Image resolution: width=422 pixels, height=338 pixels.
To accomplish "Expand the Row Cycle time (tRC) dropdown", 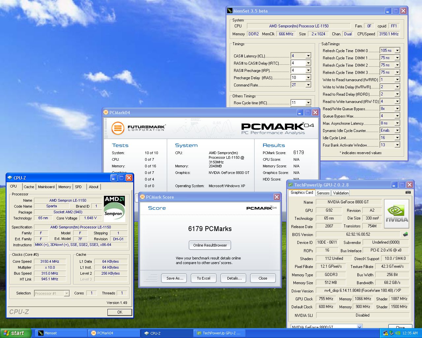I will click(x=308, y=103).
